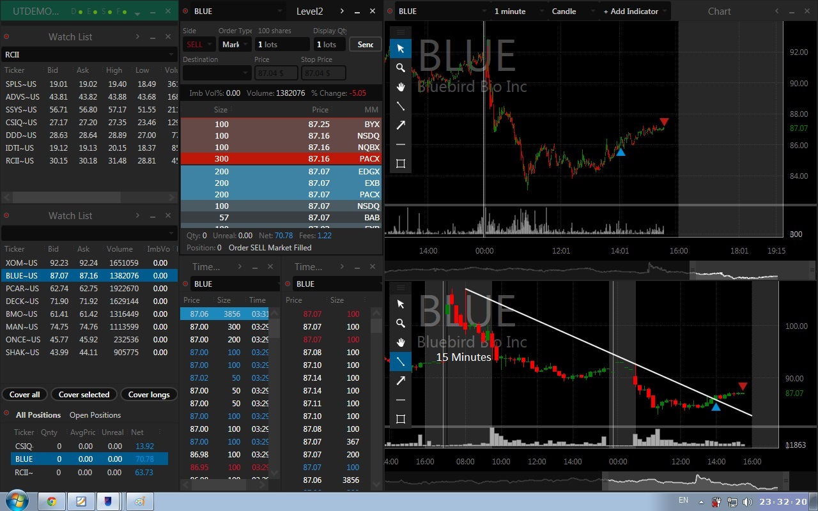Click the red link dot in the top Watch List header
Screen dimensions: 818x511
click(x=6, y=37)
